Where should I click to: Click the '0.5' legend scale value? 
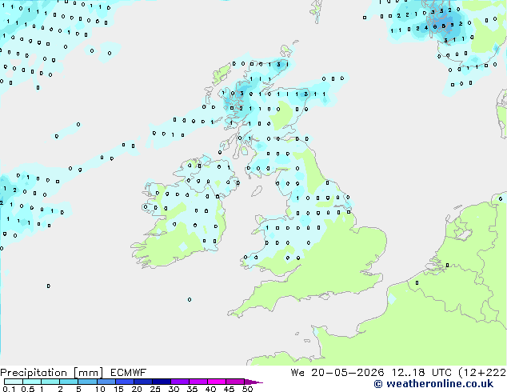pyautogui.click(x=28, y=389)
